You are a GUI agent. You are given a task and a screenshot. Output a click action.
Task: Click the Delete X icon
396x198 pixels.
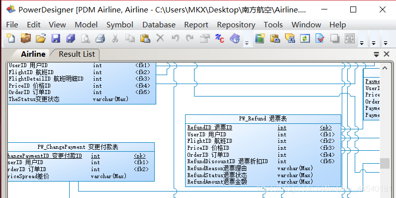pyautogui.click(x=160, y=38)
